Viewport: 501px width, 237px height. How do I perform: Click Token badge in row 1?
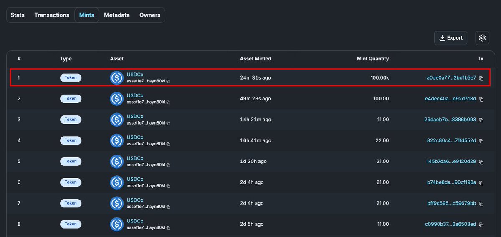pyautogui.click(x=71, y=77)
